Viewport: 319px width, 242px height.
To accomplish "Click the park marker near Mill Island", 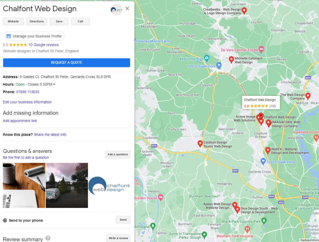I will [x=153, y=226].
